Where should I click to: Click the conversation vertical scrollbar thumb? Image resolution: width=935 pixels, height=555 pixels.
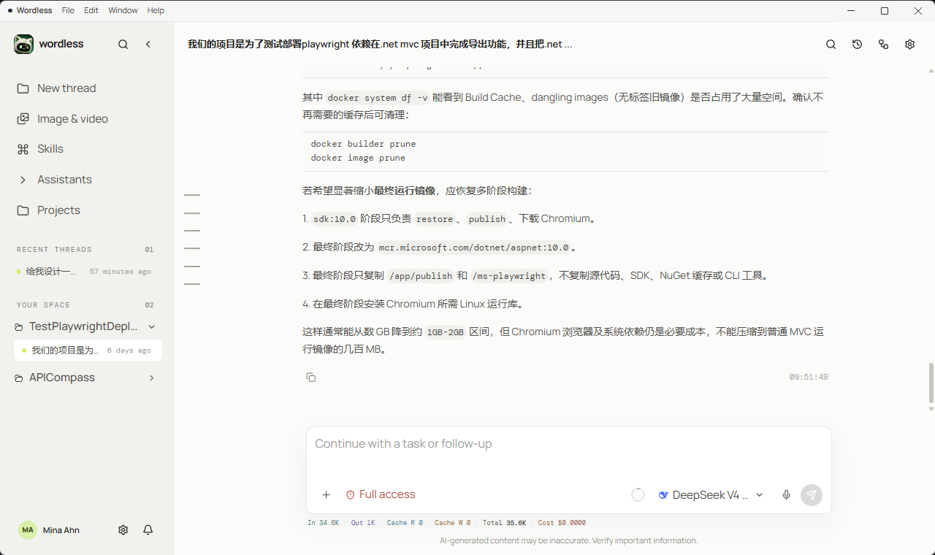(931, 383)
